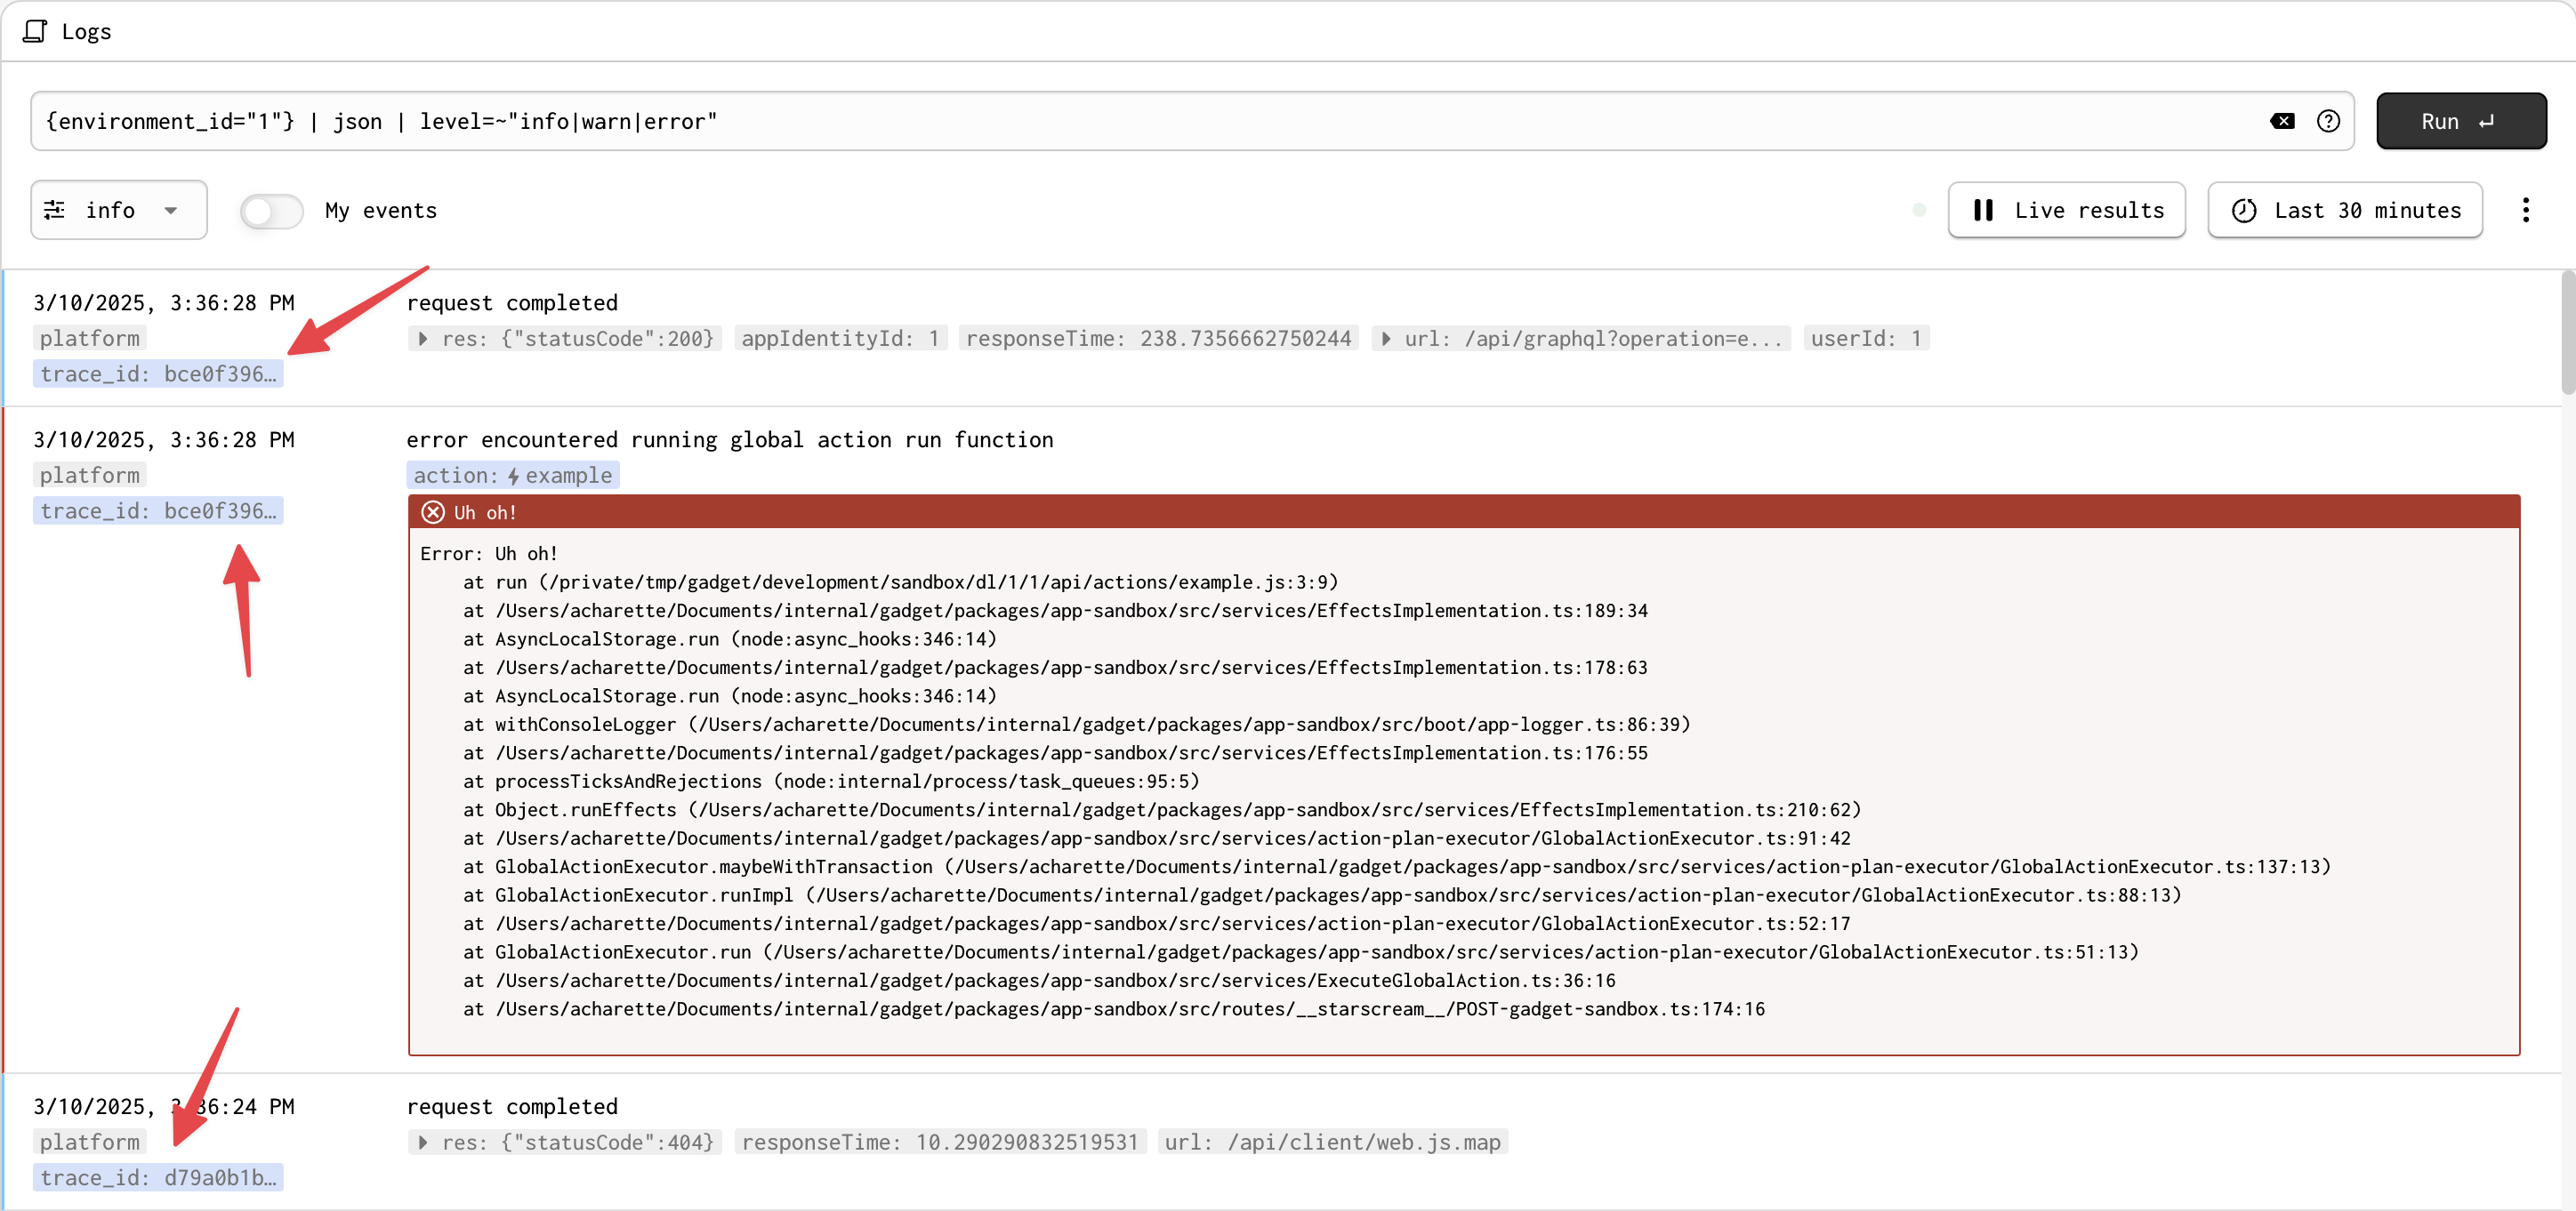Click stack line EffectsImplementation.ts:189:34
The image size is (2576, 1211).
click(x=1055, y=611)
